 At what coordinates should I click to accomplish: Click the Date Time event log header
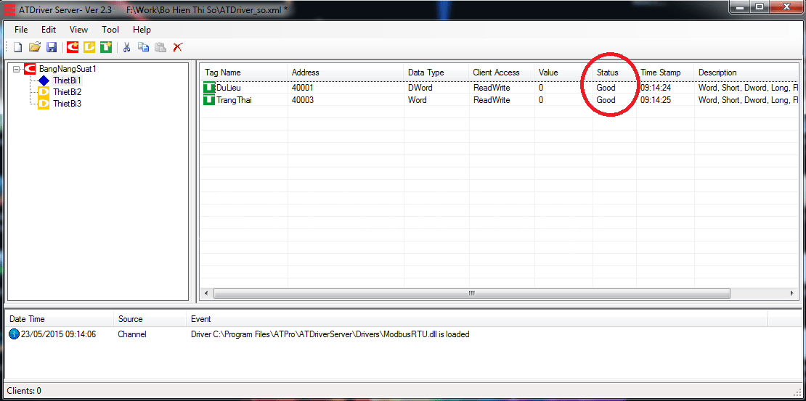[28, 319]
